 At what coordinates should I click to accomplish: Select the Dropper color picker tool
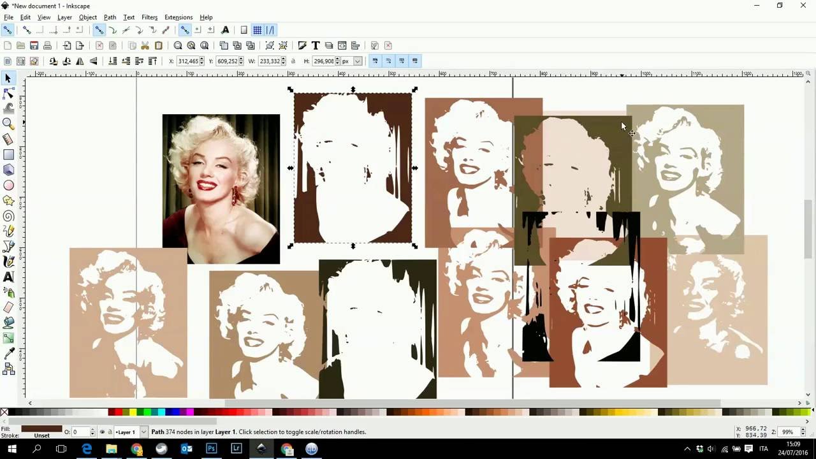[x=8, y=353]
